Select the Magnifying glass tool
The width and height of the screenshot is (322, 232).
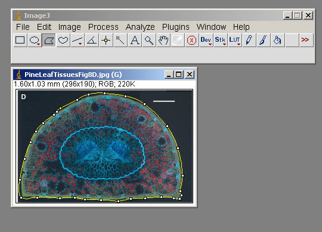click(149, 40)
